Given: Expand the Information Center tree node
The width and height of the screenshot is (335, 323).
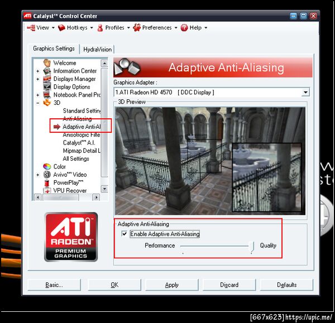Looking at the screenshot, I should click(38, 71).
